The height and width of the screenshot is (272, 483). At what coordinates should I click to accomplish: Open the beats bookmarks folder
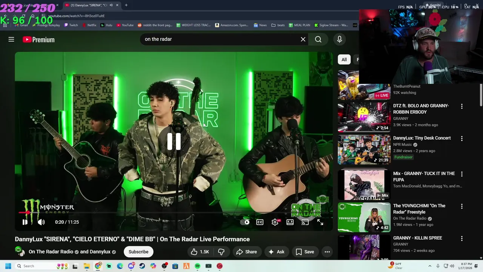[278, 25]
